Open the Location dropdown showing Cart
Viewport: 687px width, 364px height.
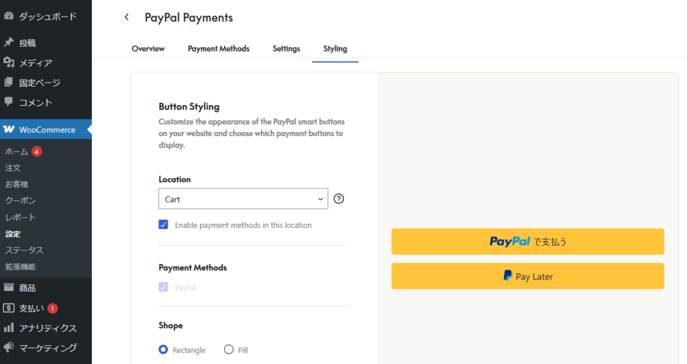pos(243,199)
